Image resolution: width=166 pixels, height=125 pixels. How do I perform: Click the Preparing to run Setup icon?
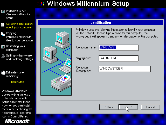(3, 11)
